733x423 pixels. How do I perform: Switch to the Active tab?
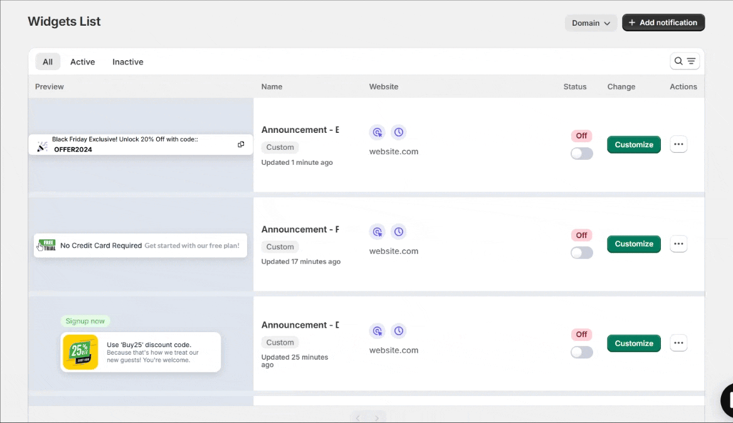[83, 62]
